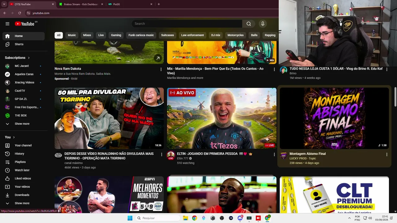Select the Suitcases filter chip
Viewport: 397px width, 223px height.
click(x=167, y=35)
